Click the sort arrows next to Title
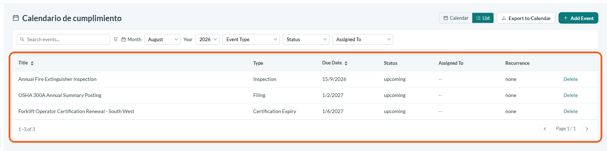The width and height of the screenshot is (607, 151). click(x=32, y=63)
